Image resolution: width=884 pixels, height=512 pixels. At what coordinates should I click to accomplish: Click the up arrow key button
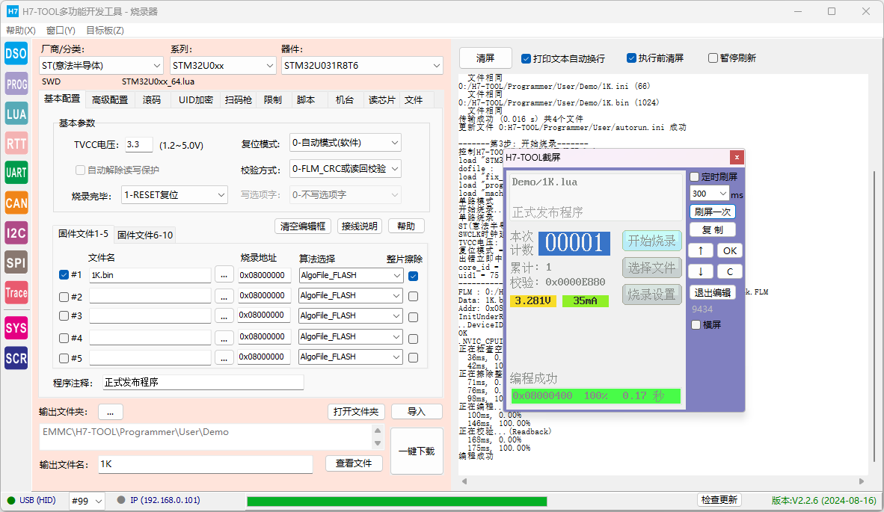(x=701, y=250)
